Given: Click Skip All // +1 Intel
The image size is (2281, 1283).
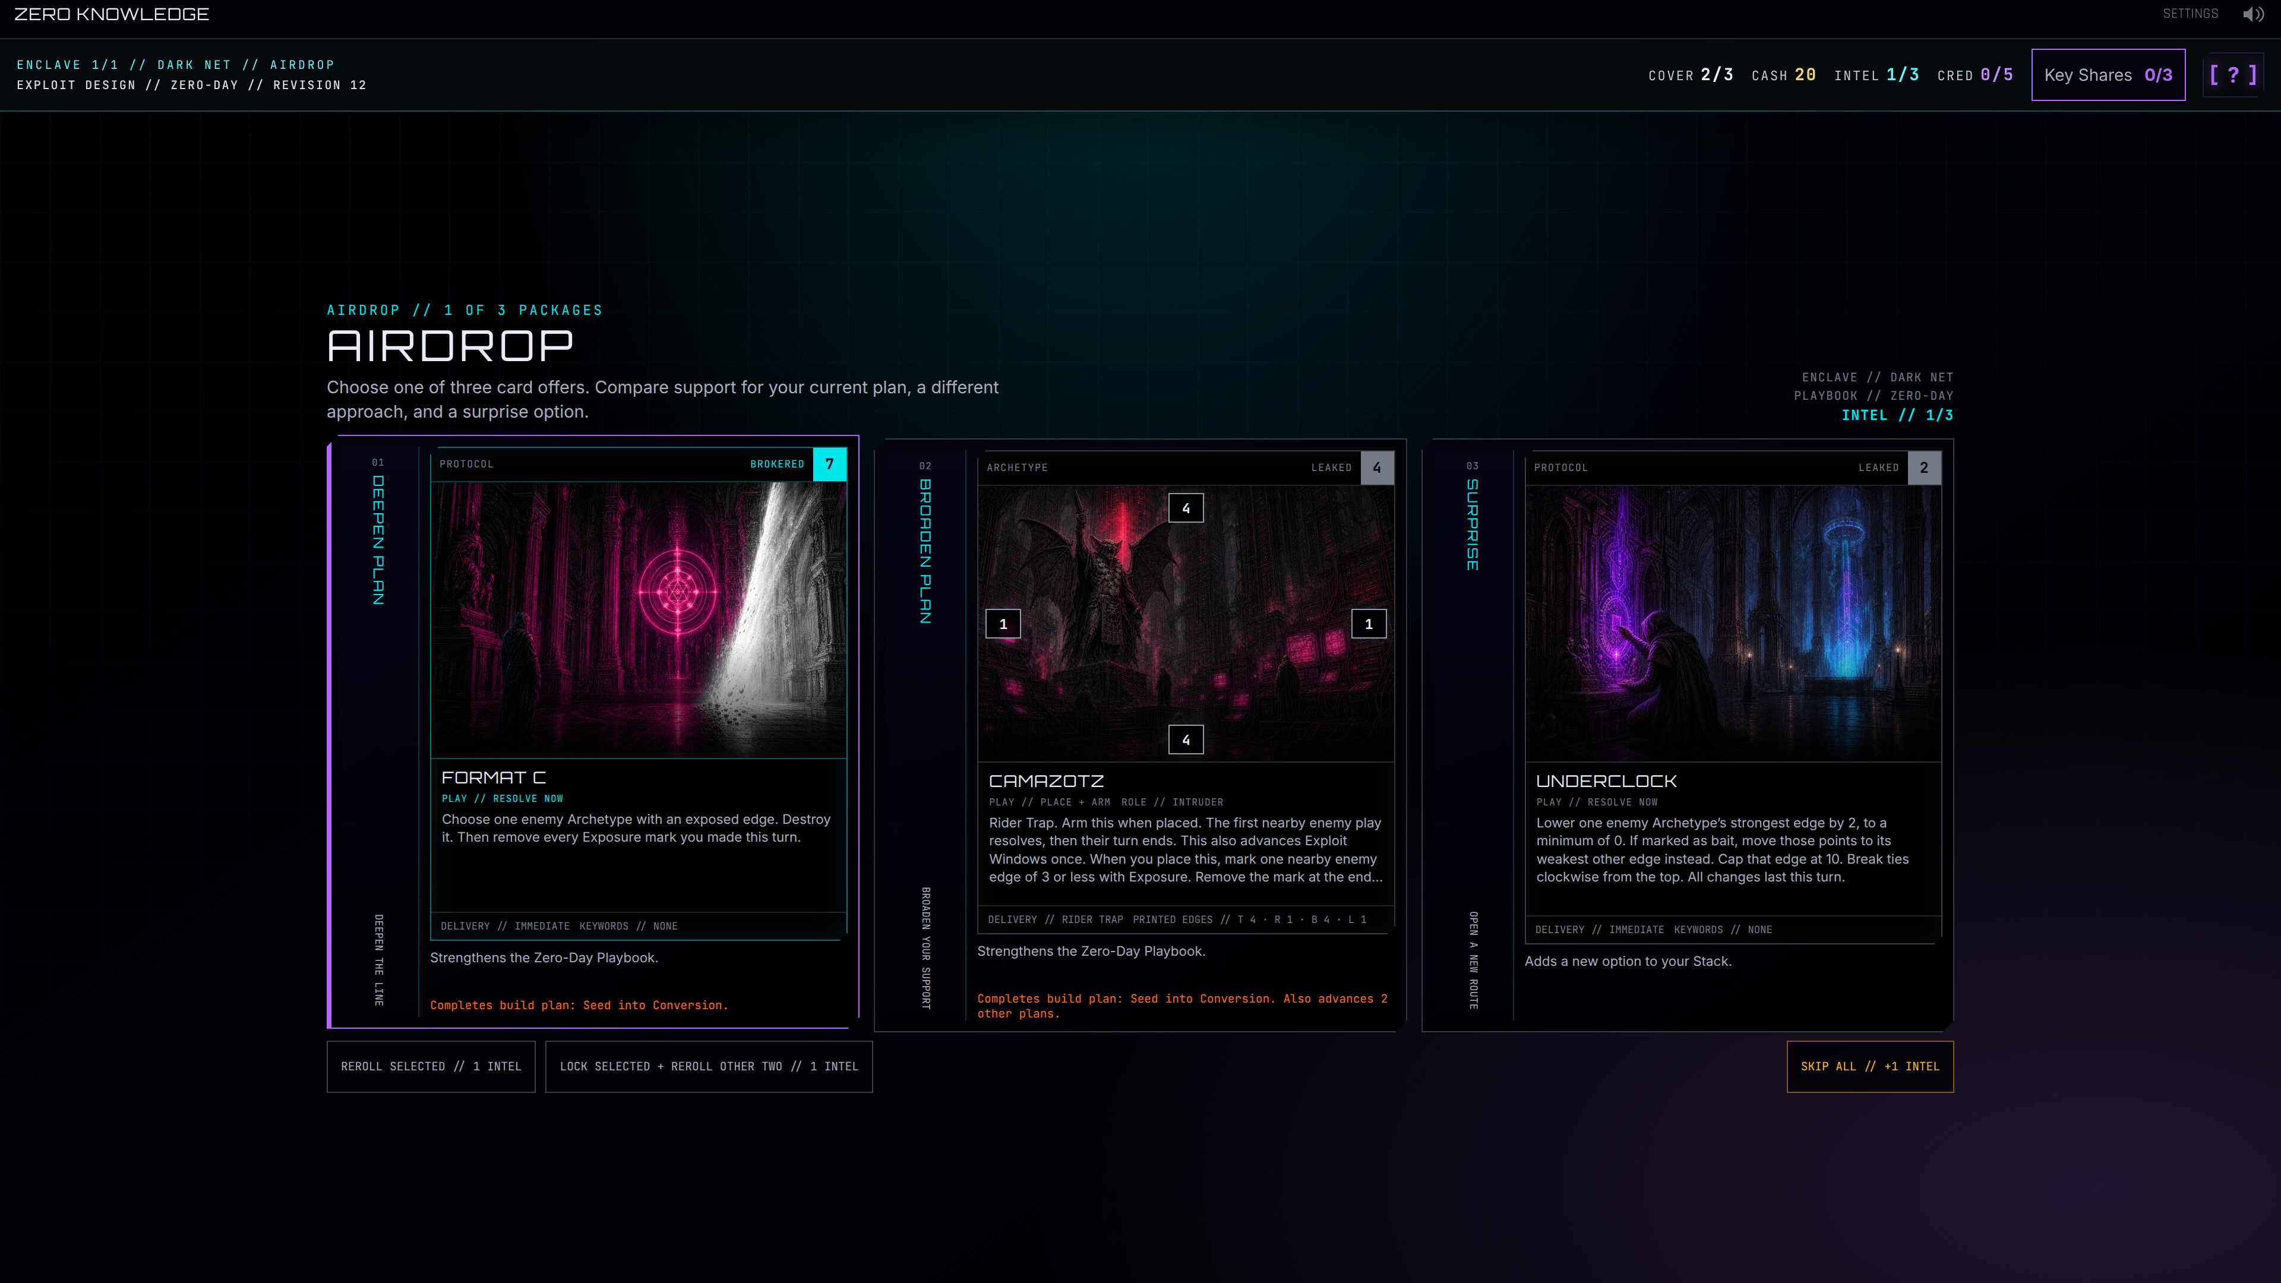Looking at the screenshot, I should click(x=1869, y=1066).
